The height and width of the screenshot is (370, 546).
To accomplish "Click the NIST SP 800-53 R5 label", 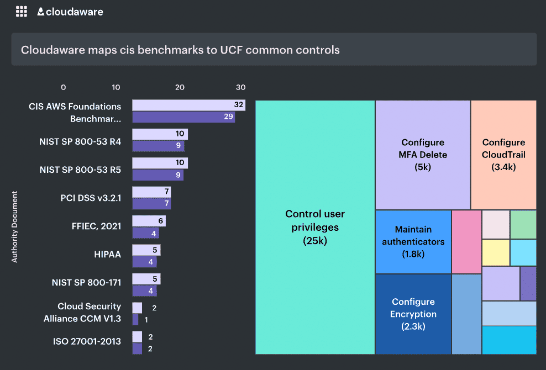I will [80, 170].
